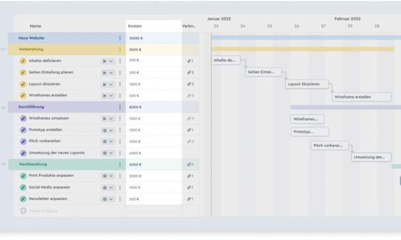Click plus icon beside Neue Aufgabe
Screen dimensions: 401x240
click(23, 211)
